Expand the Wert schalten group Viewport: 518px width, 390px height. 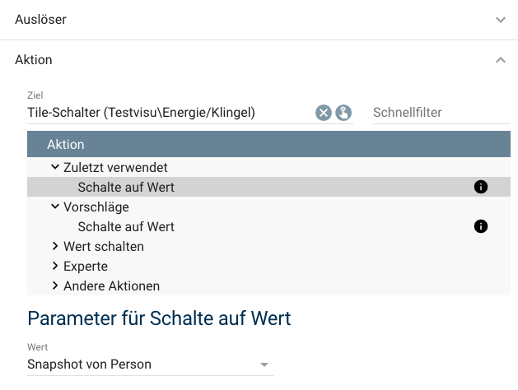click(x=55, y=246)
